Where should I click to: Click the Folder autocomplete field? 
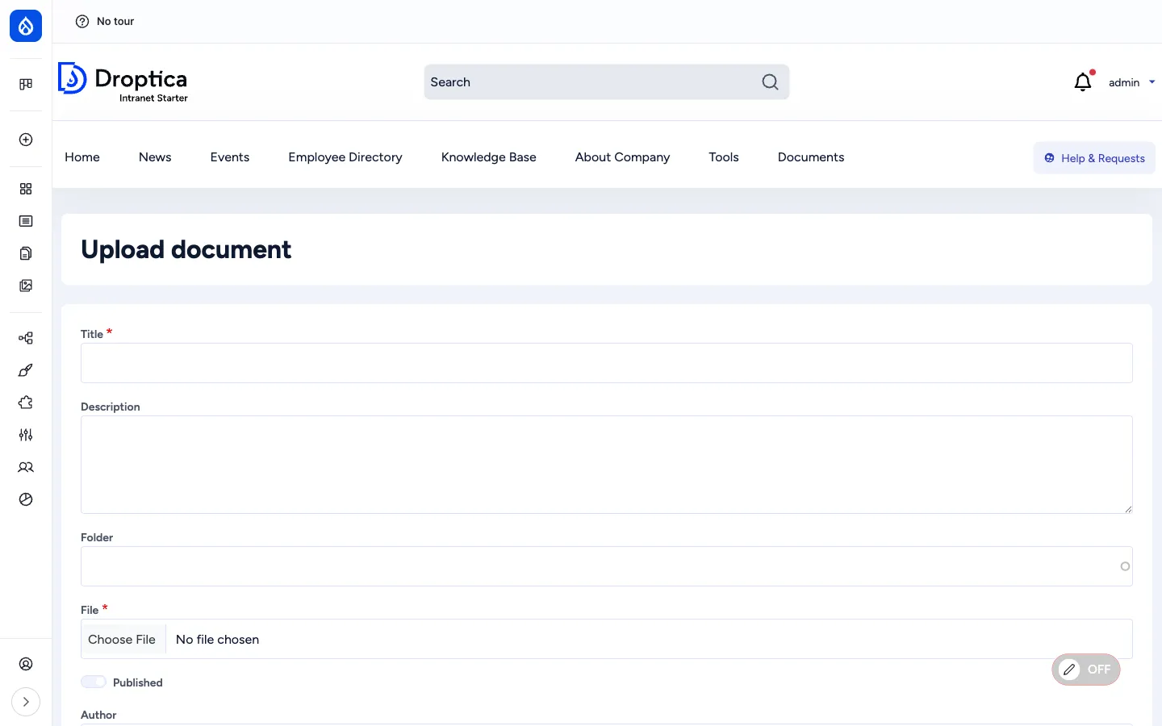point(607,566)
